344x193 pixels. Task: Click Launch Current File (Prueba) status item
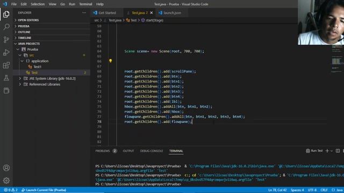click(x=44, y=190)
